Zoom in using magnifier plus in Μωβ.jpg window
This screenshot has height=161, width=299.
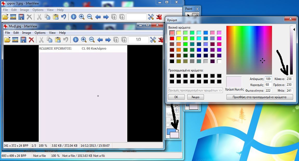click(x=84, y=40)
